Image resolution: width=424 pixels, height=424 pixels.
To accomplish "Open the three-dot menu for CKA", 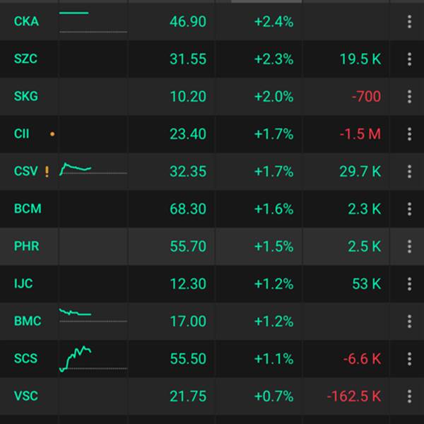I will [x=409, y=22].
